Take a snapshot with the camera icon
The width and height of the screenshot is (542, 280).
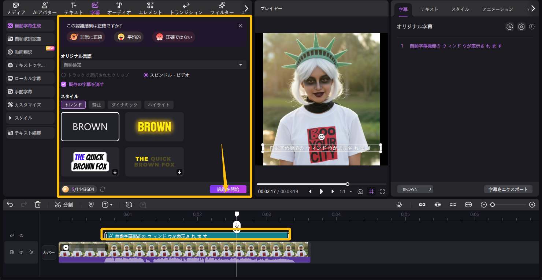pyautogui.click(x=360, y=191)
